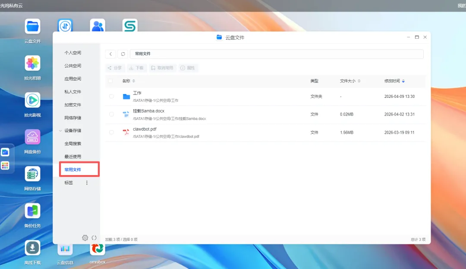Viewport: 466px width, 269px height.
Task: Open 网络存储 in the sidebar list
Action: pos(73,118)
